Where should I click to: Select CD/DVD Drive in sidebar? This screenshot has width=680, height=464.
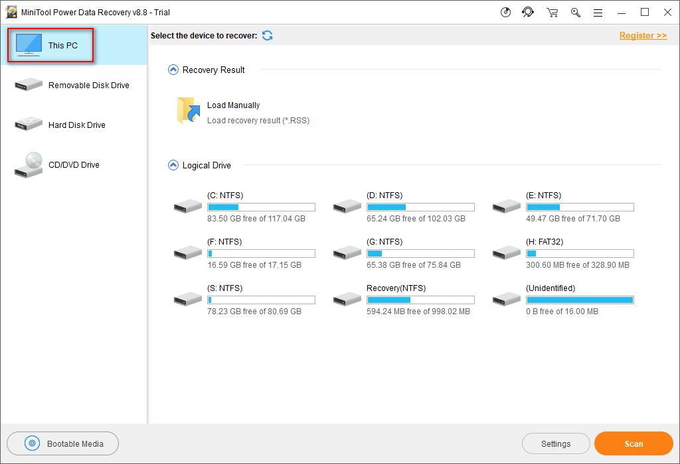coord(74,164)
